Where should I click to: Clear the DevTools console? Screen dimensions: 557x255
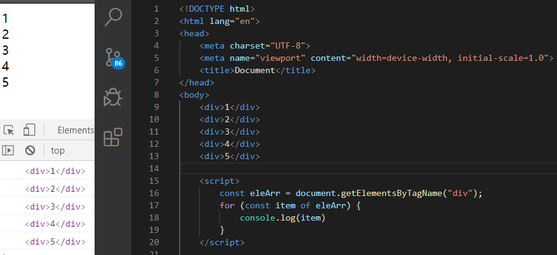pos(30,151)
